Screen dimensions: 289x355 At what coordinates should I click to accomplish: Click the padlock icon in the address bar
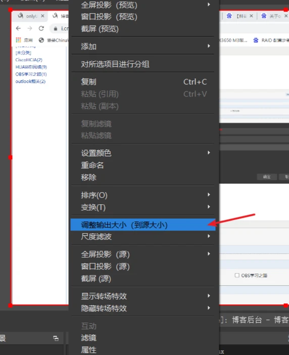tap(56, 28)
